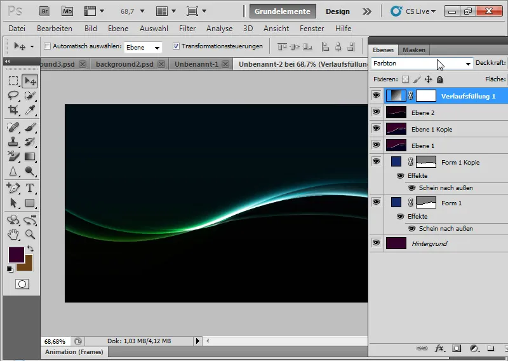Screen dimensions: 508x361
Task: Select the Zoom tool in toolbox
Action: tap(30, 234)
